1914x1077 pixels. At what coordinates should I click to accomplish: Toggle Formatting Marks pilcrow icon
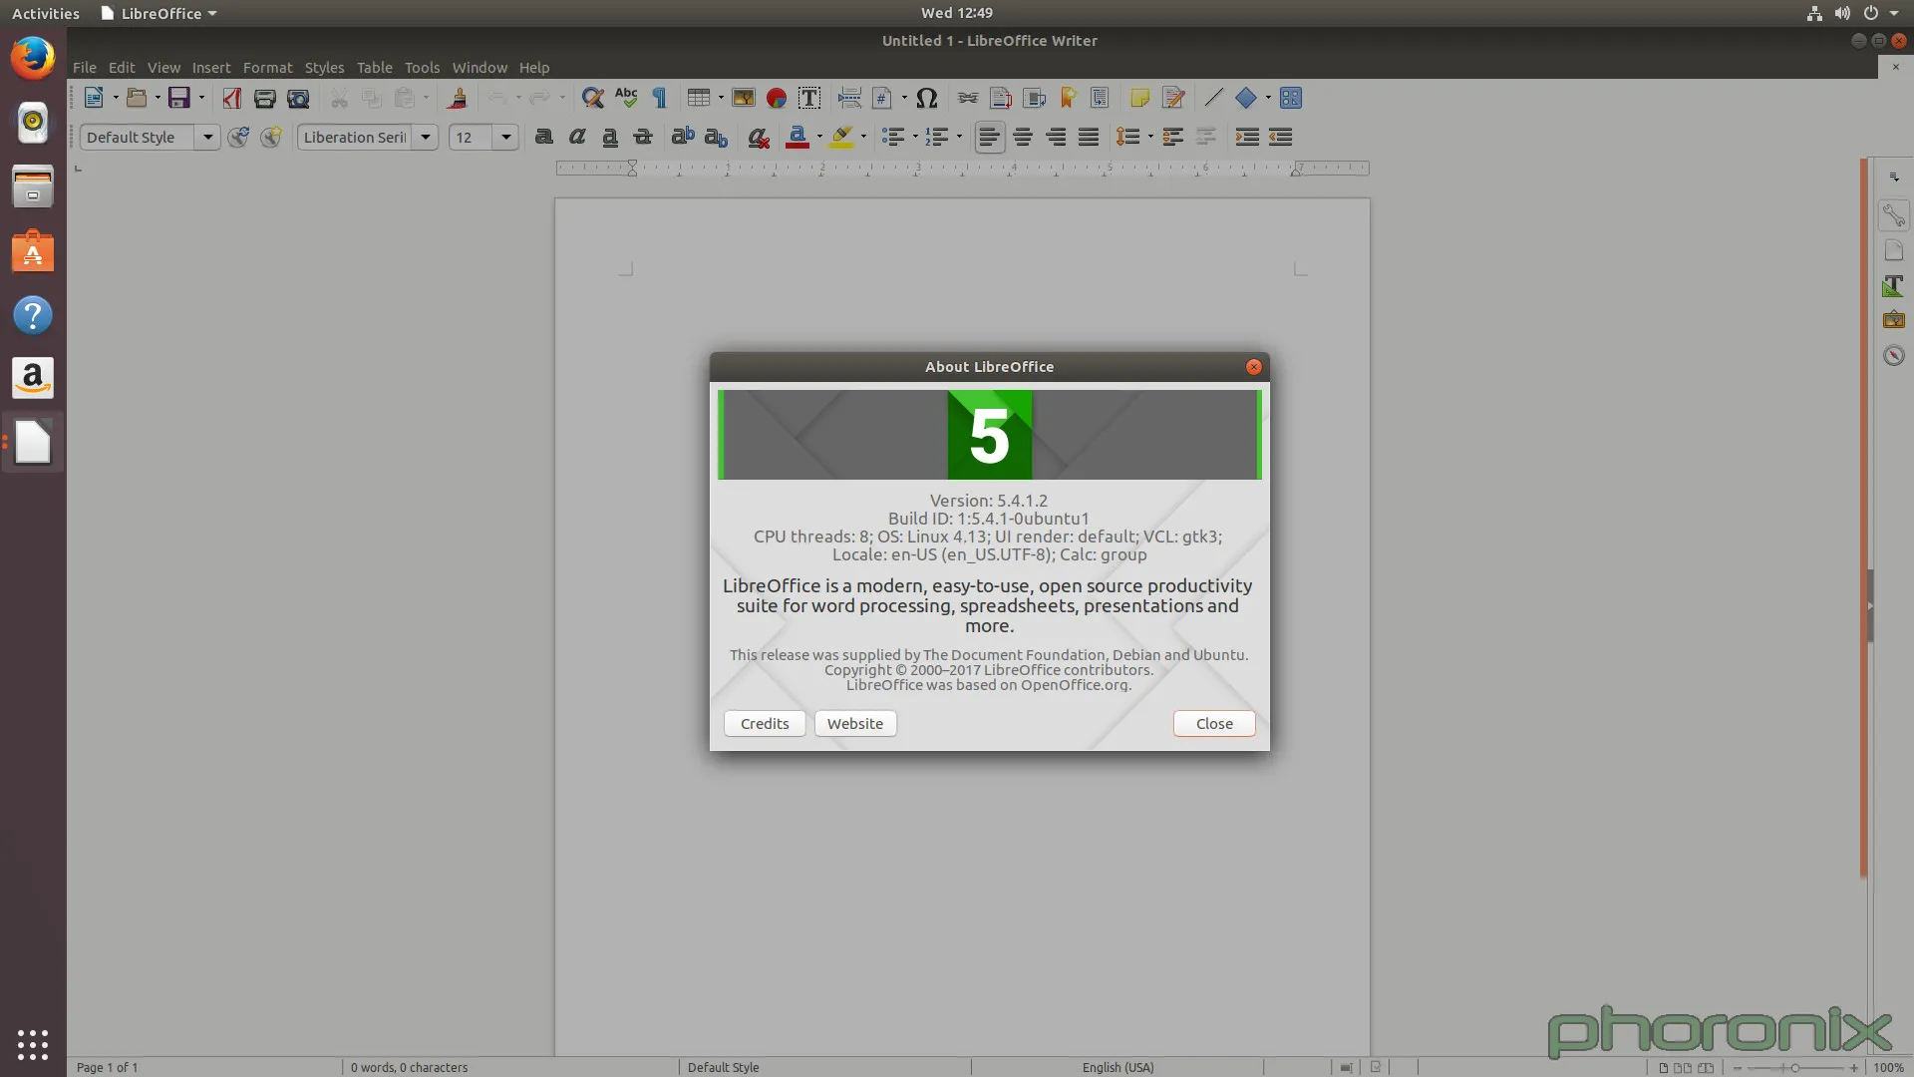(659, 98)
